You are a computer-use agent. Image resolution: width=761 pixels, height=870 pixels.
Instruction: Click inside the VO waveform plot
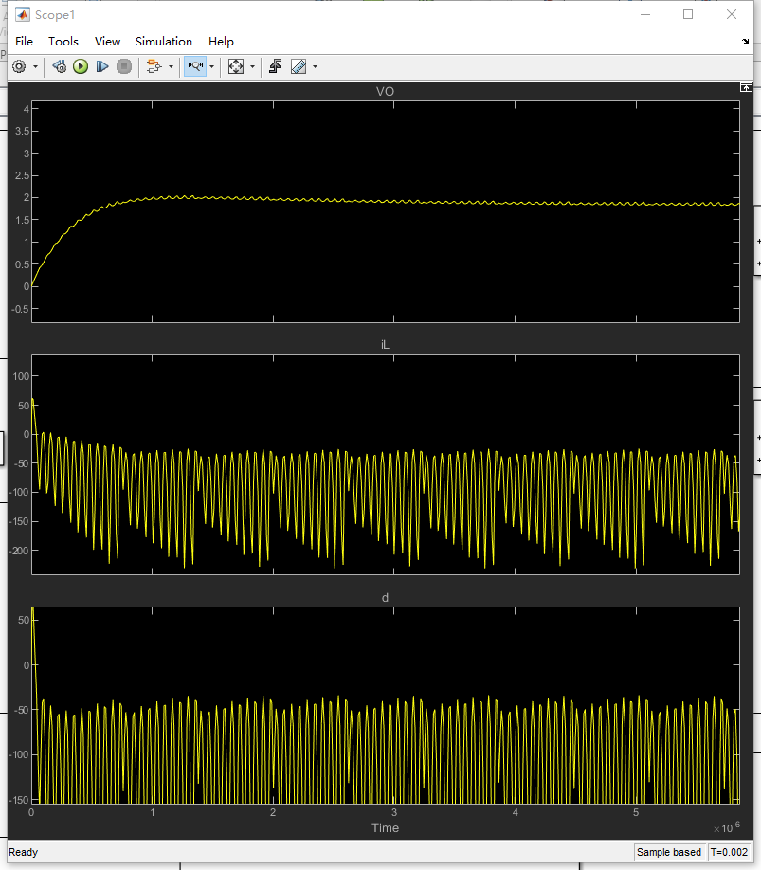pyautogui.click(x=386, y=211)
